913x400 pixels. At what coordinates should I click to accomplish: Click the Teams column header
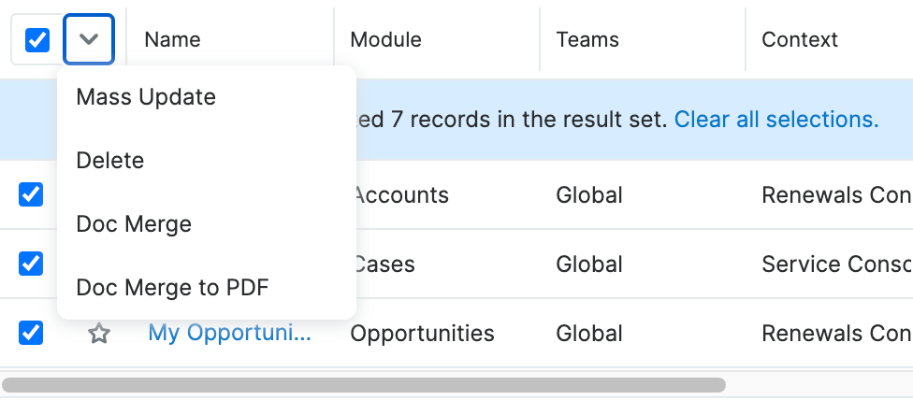click(x=587, y=40)
